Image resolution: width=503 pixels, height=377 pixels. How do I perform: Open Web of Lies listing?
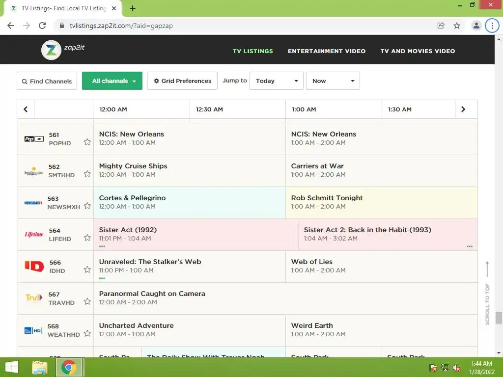click(x=381, y=267)
